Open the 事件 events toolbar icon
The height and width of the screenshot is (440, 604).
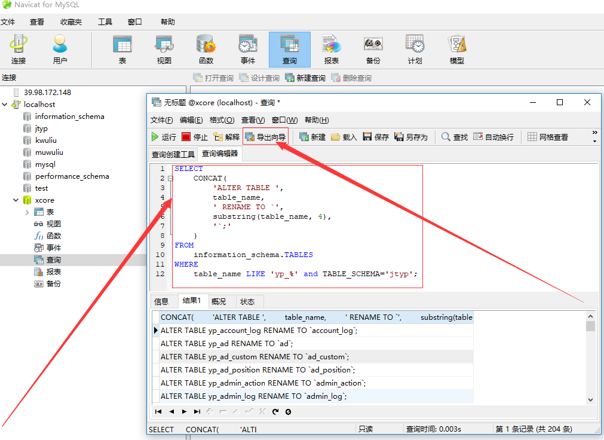pyautogui.click(x=248, y=50)
